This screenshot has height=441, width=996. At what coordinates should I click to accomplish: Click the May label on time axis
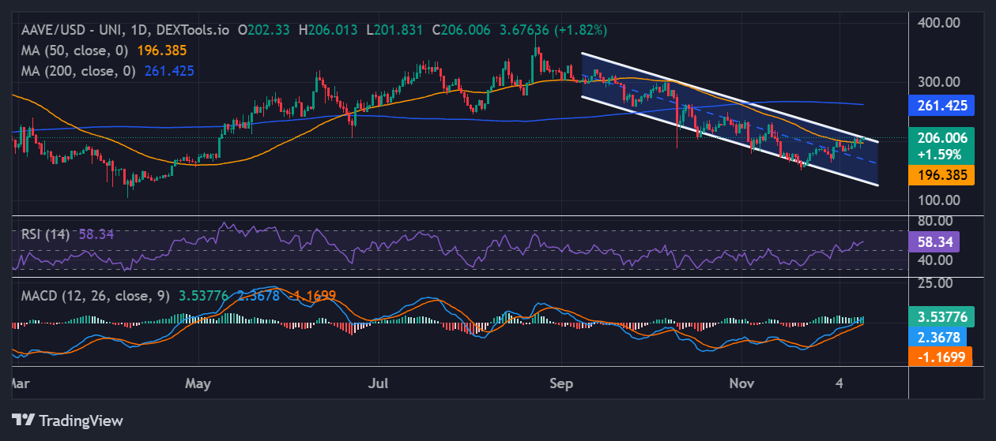(198, 383)
